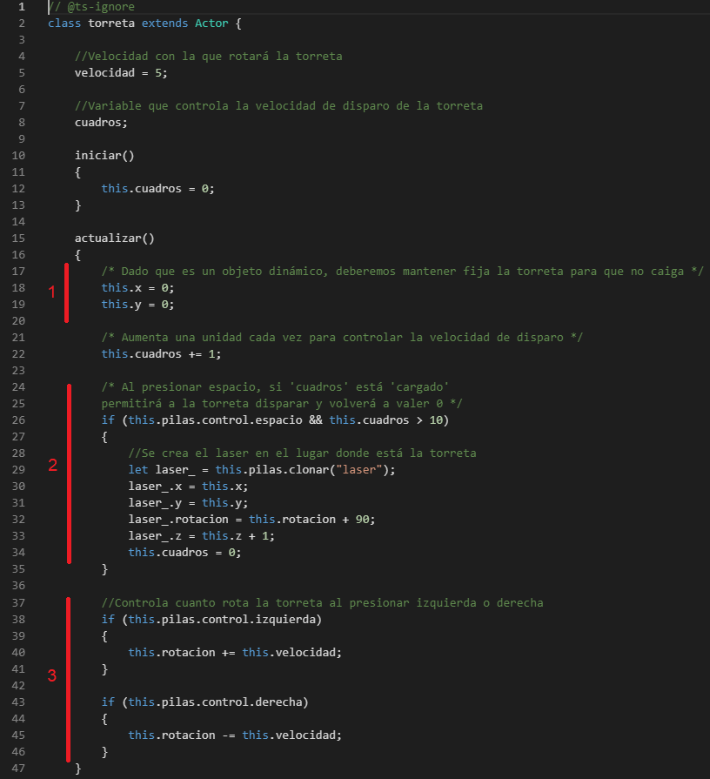Screen dimensions: 710x779
Task: Click the let keyword before laser_
Action: (138, 469)
